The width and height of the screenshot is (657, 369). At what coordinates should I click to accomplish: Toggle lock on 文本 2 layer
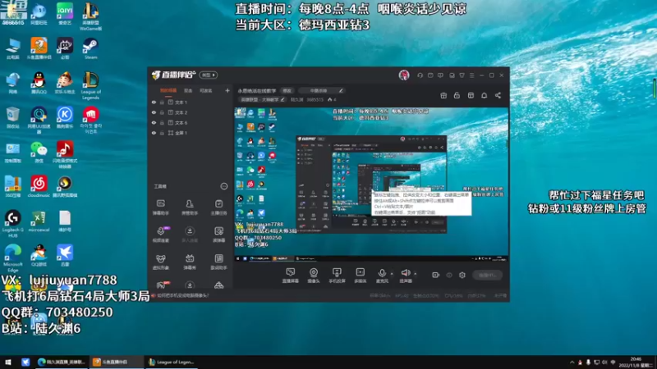tap(162, 112)
